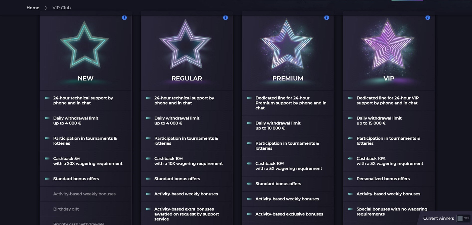Open info icon on REGULAR tier card
Viewport: 472px width, 225px height.
click(x=225, y=18)
